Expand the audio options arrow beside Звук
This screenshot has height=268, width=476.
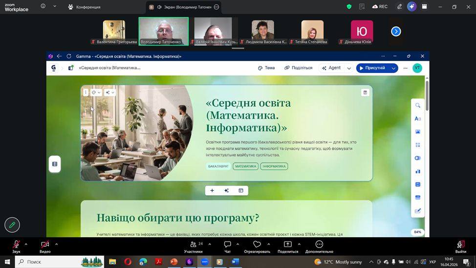point(26,244)
